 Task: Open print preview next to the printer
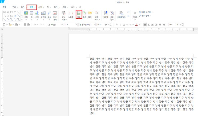click(29, 24)
